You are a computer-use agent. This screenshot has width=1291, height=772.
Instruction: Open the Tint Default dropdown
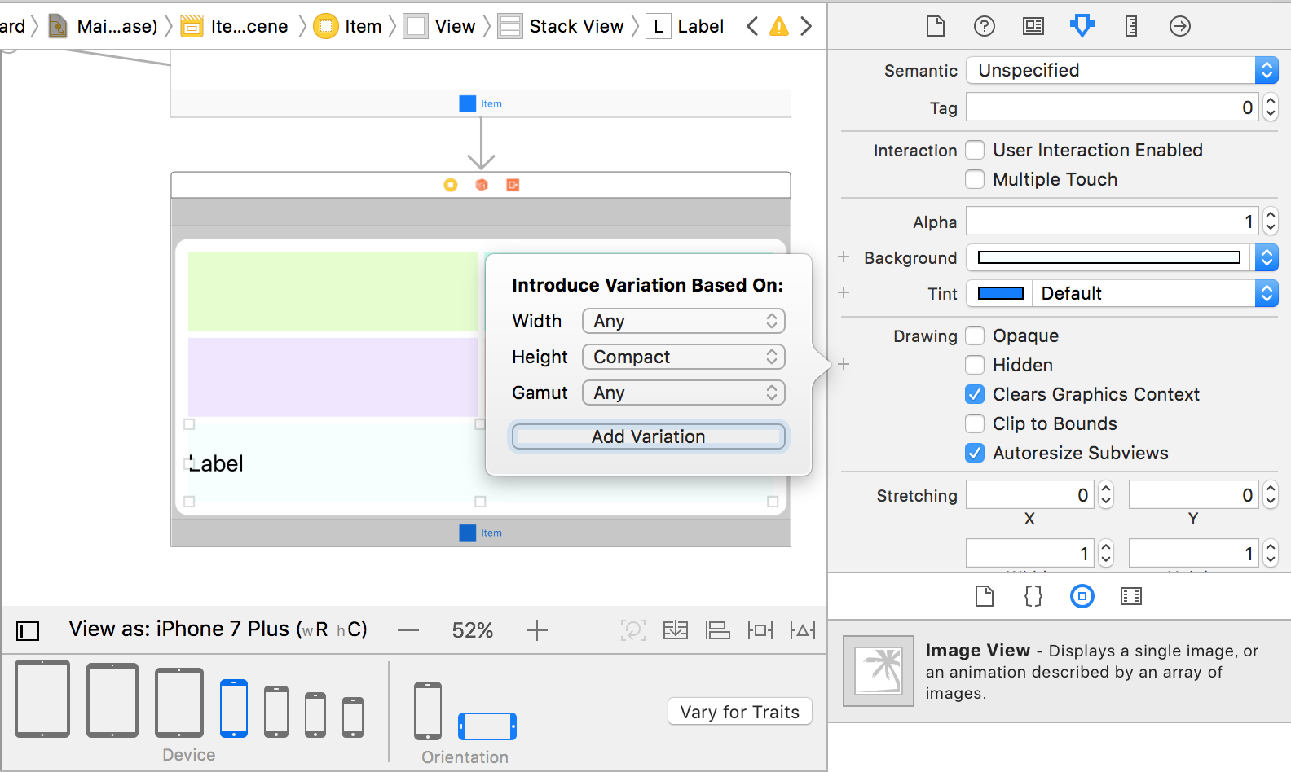coord(1155,293)
